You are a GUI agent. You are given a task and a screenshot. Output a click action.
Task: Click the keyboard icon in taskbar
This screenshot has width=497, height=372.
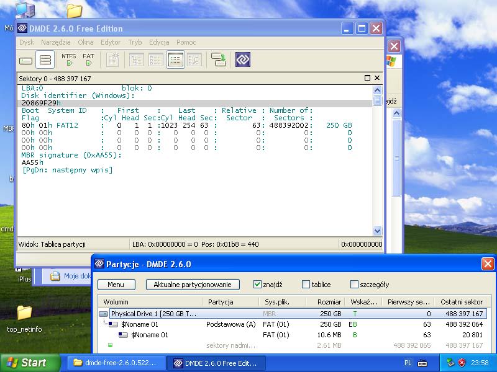click(422, 363)
